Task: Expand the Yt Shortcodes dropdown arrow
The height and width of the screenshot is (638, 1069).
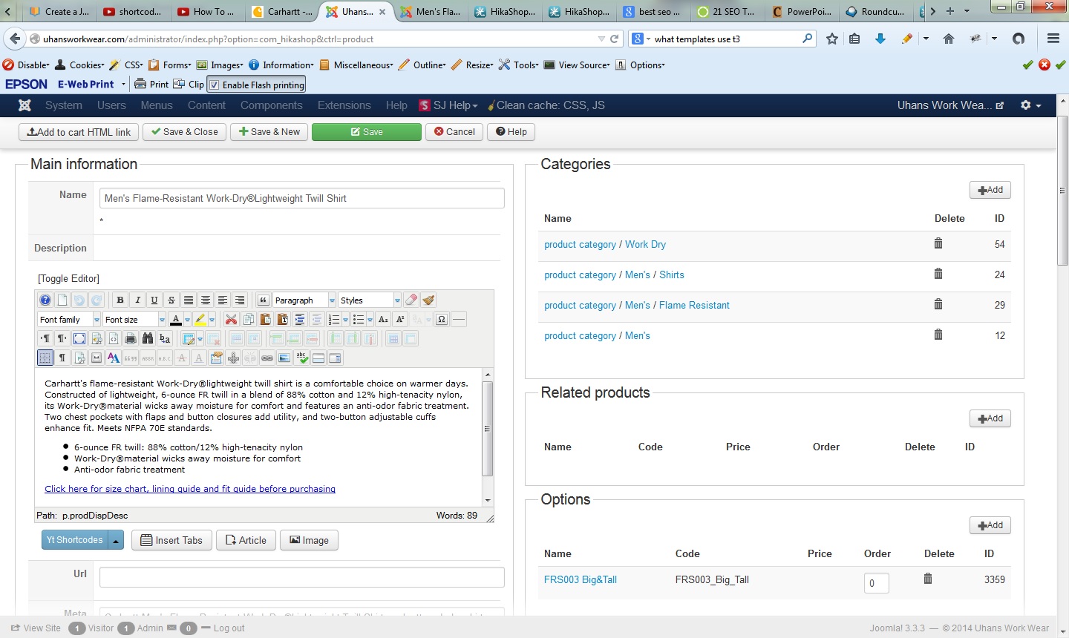Action: (x=116, y=541)
